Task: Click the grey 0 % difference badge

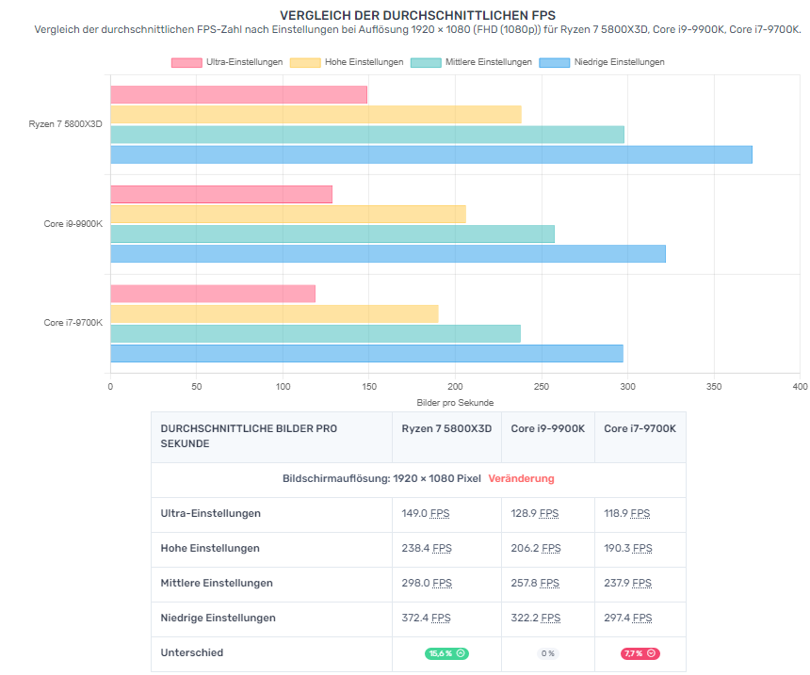Action: pos(548,653)
